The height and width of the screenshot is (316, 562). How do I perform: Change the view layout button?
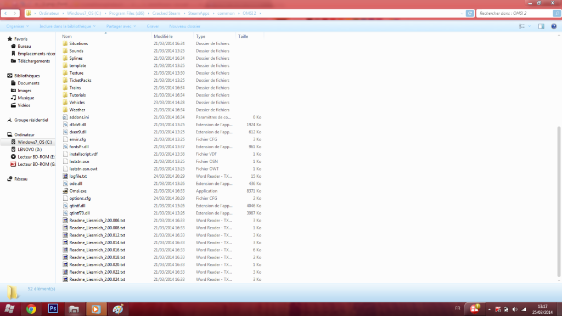click(522, 26)
